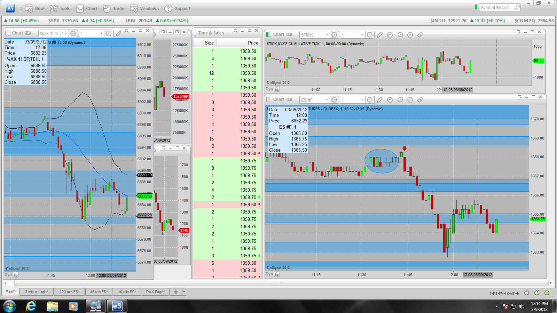Toggle link icon in Time & Sales window
This screenshot has height=313, width=557.
pyautogui.click(x=195, y=33)
